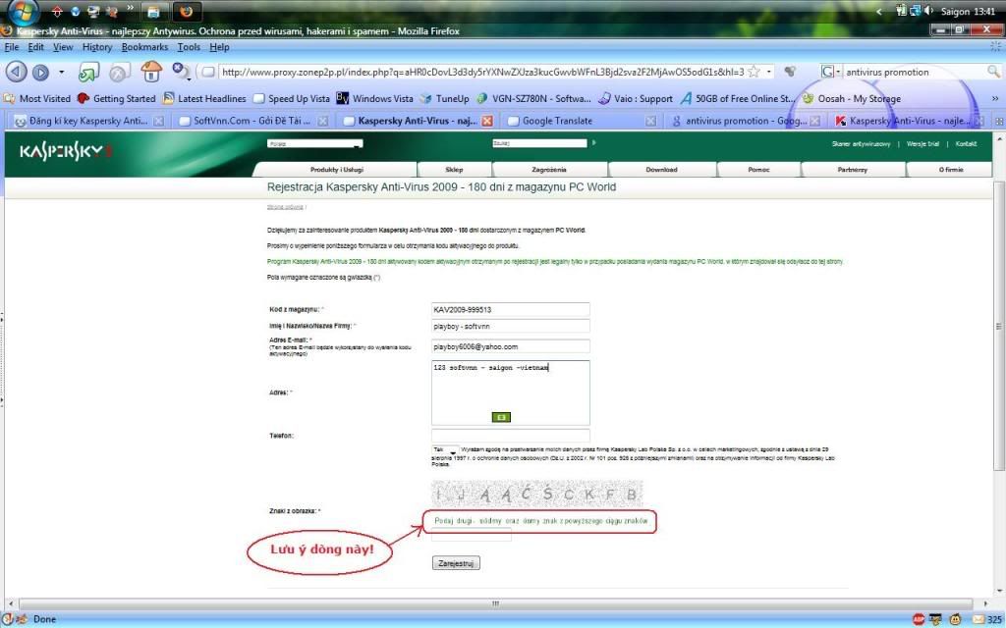
Task: Click the green icon inside the Adres box
Action: coord(501,417)
